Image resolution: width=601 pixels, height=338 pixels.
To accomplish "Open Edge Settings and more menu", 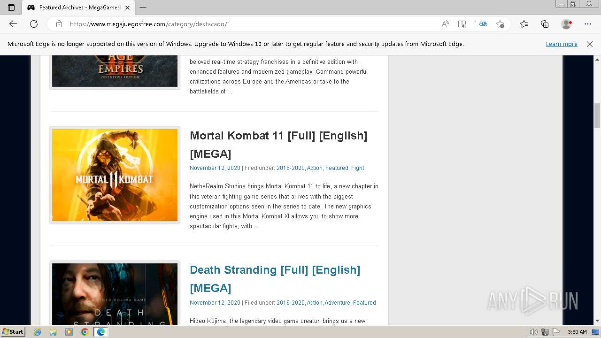I will click(x=588, y=24).
